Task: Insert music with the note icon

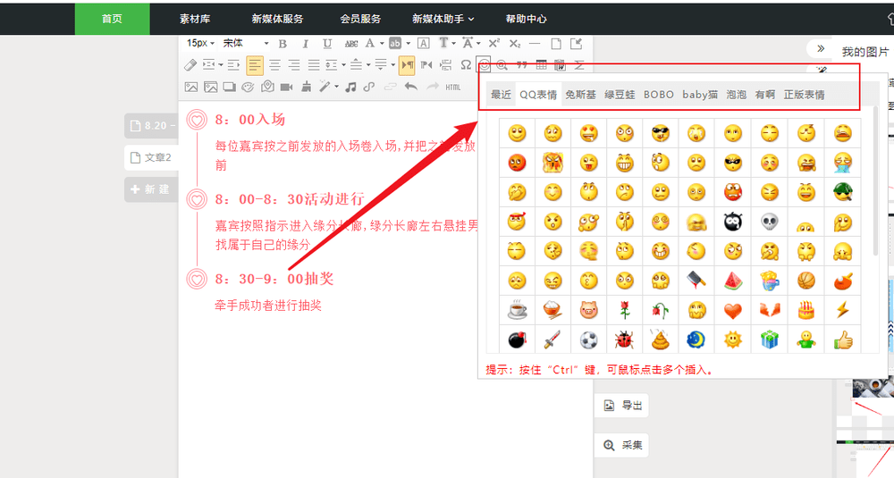Action: [x=350, y=88]
